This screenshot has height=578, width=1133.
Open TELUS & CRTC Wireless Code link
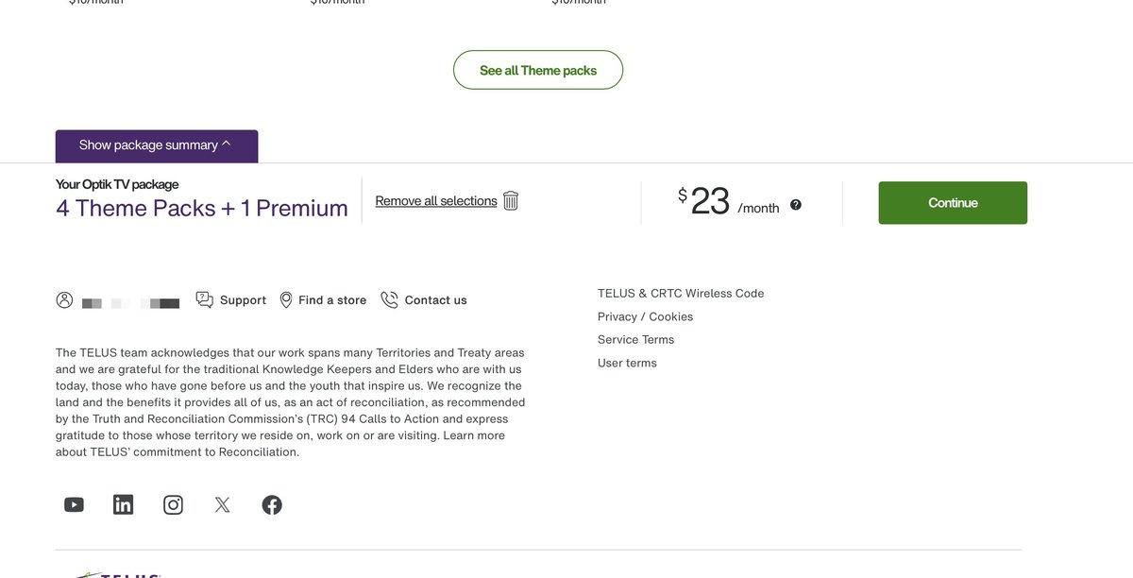[681, 294]
